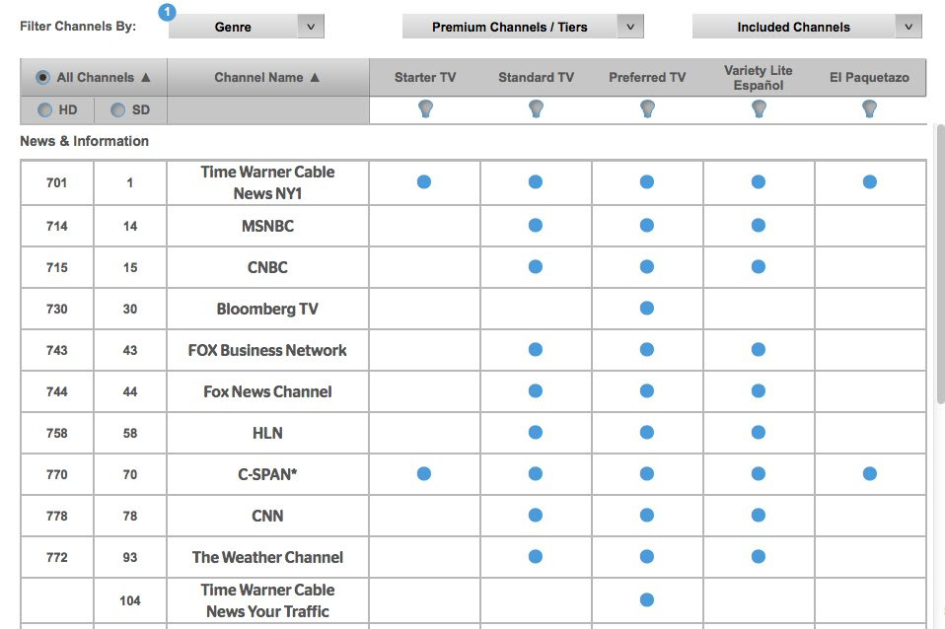Click the Fox News Channel name
Viewport: 945px width, 629px height.
click(x=267, y=391)
